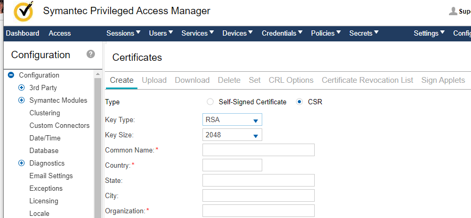
Task: Collapse the Configuration tree root node
Action: (x=11, y=75)
